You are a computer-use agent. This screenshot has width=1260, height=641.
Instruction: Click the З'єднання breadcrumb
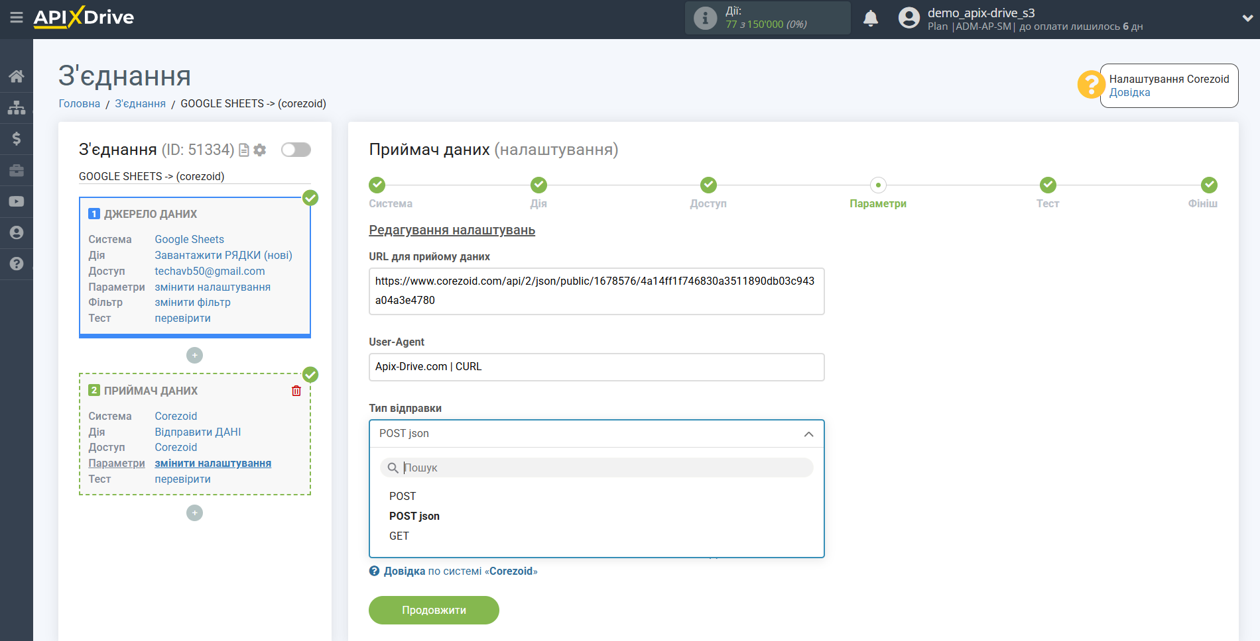tap(141, 103)
